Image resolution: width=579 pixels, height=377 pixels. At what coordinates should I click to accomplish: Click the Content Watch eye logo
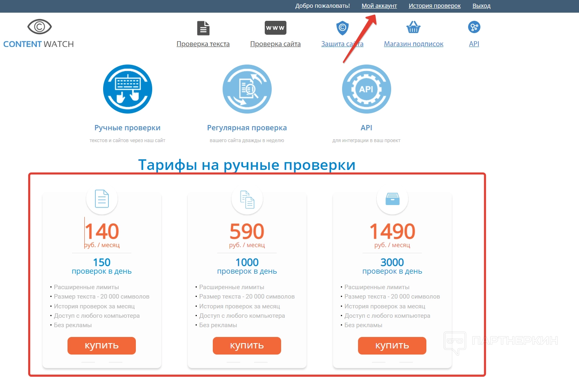tap(39, 27)
